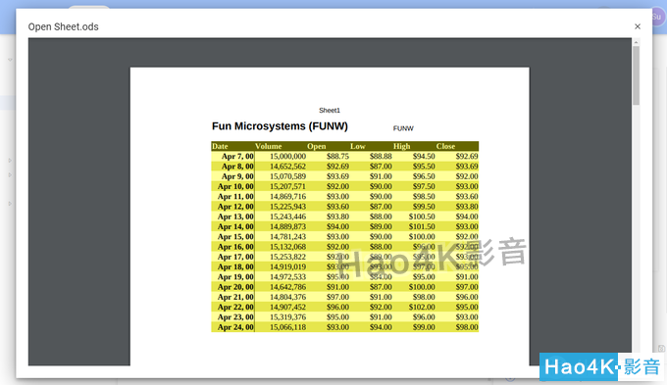Click volume value 14,889,873
The image size is (667, 385).
287,227
